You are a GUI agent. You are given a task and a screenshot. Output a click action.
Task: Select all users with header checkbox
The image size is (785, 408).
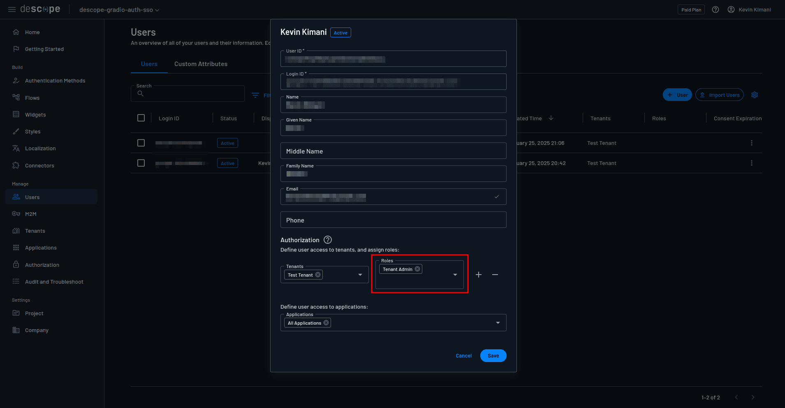click(x=141, y=118)
